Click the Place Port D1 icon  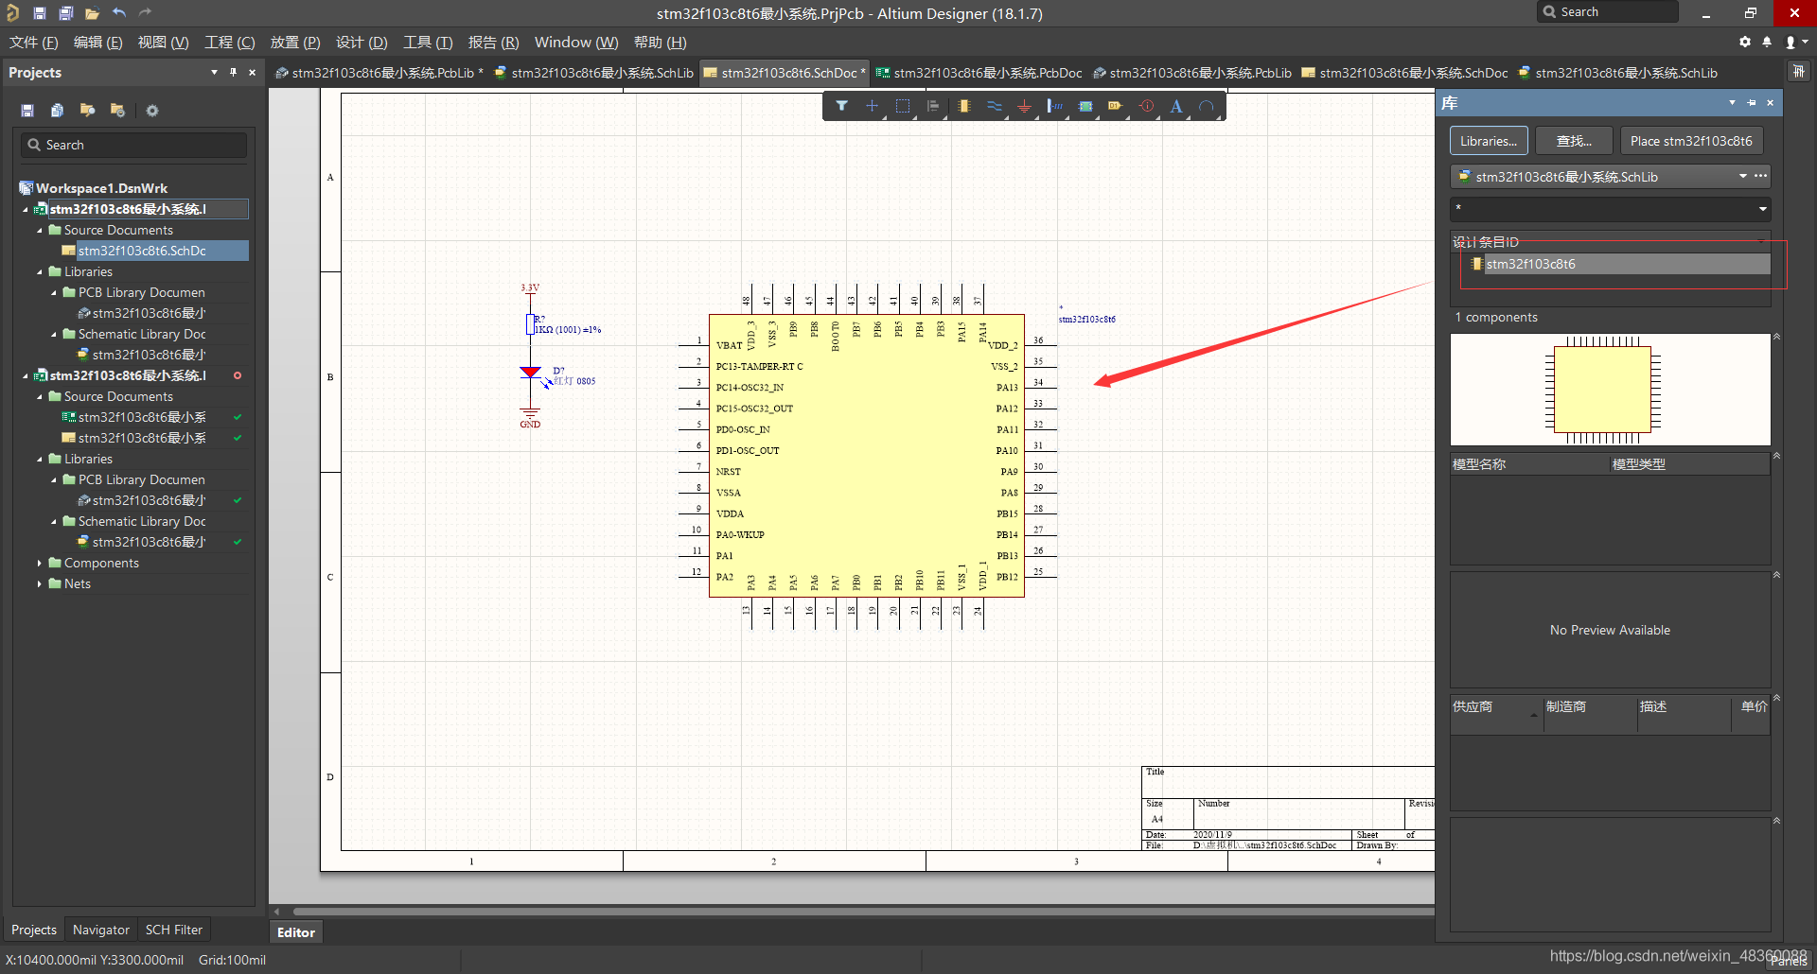click(x=1116, y=107)
